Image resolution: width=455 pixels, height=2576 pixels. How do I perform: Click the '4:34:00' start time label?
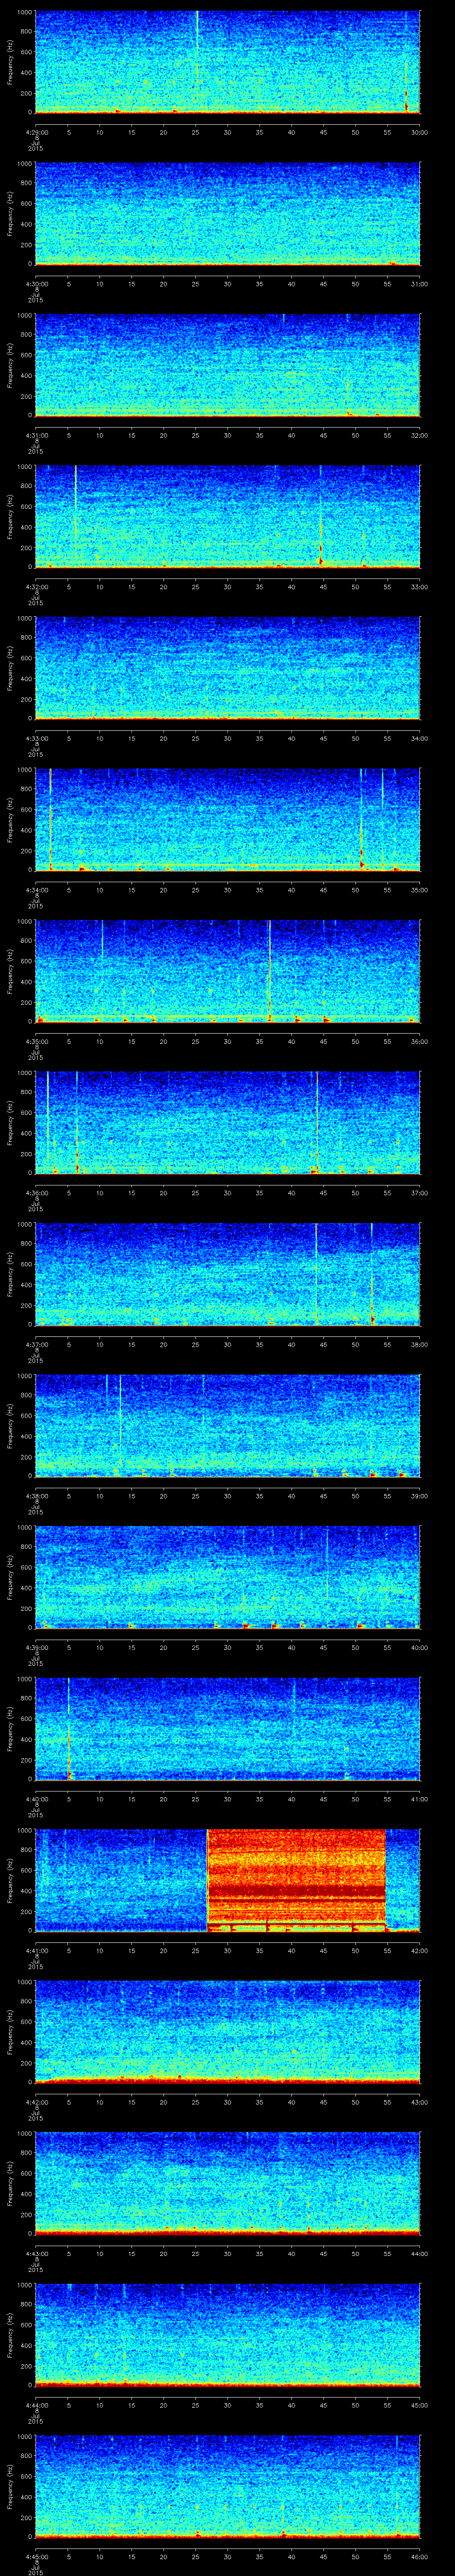36,890
